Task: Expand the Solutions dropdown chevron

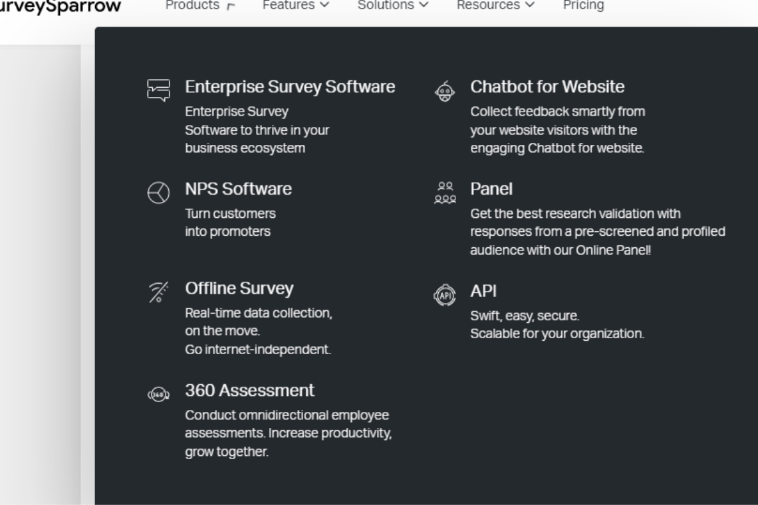Action: [x=424, y=5]
